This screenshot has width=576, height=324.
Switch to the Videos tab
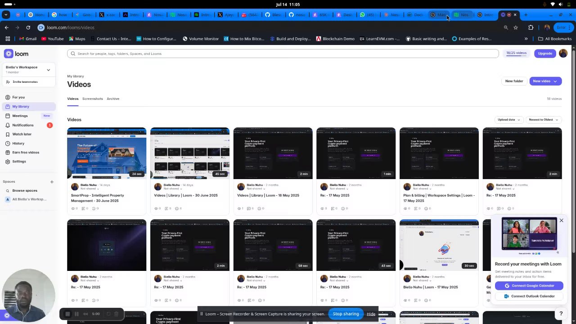click(x=72, y=99)
